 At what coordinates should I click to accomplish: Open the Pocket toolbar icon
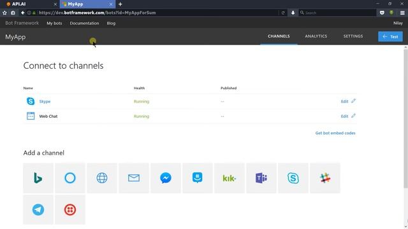pyautogui.click(x=382, y=13)
